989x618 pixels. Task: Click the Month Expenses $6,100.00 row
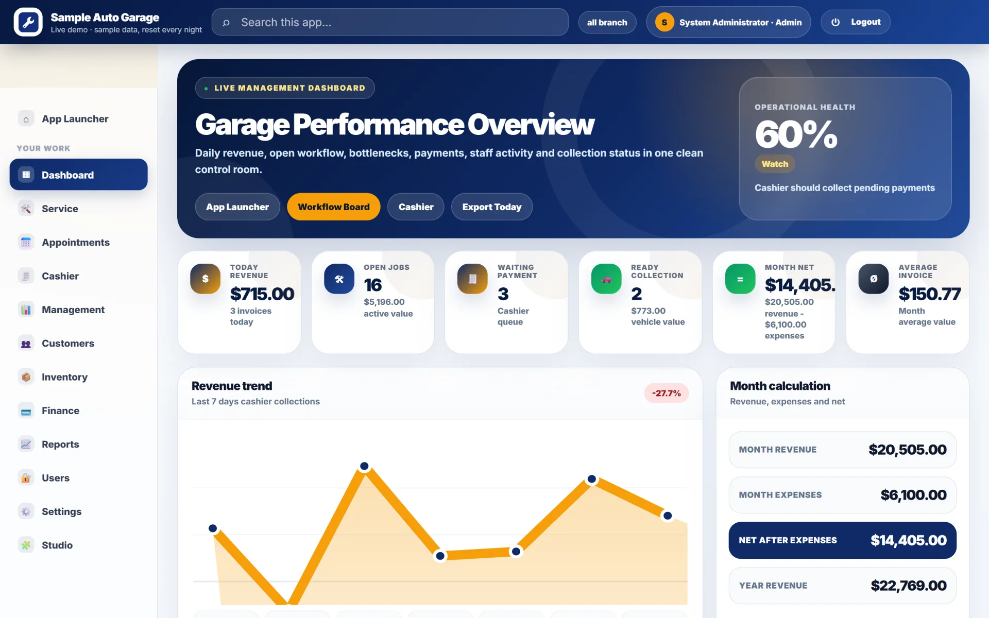coord(842,495)
